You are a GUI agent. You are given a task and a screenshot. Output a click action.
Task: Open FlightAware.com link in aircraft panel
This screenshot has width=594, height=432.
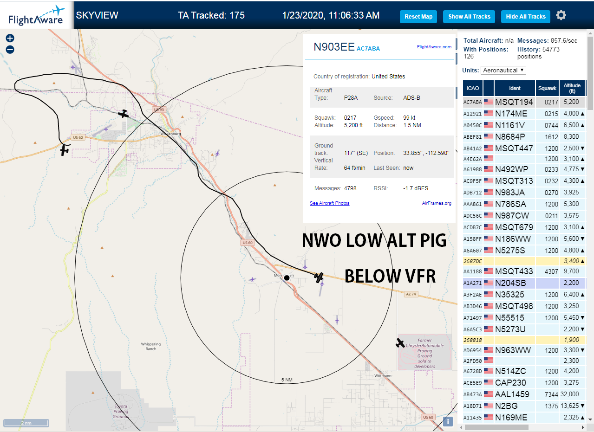point(434,47)
